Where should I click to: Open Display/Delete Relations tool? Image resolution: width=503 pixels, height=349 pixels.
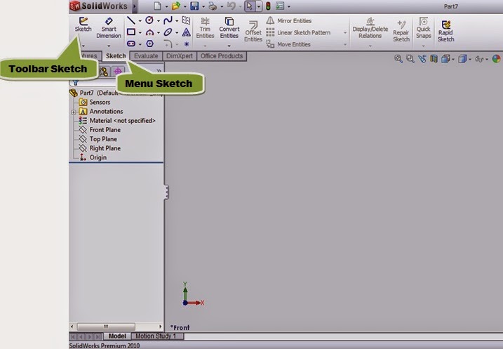[370, 28]
